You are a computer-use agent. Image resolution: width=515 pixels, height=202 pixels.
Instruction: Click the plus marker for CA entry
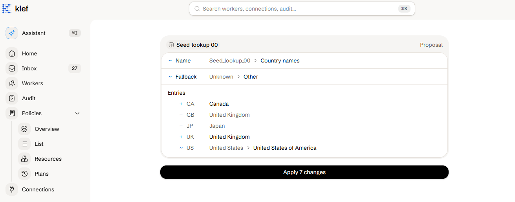[181, 104]
